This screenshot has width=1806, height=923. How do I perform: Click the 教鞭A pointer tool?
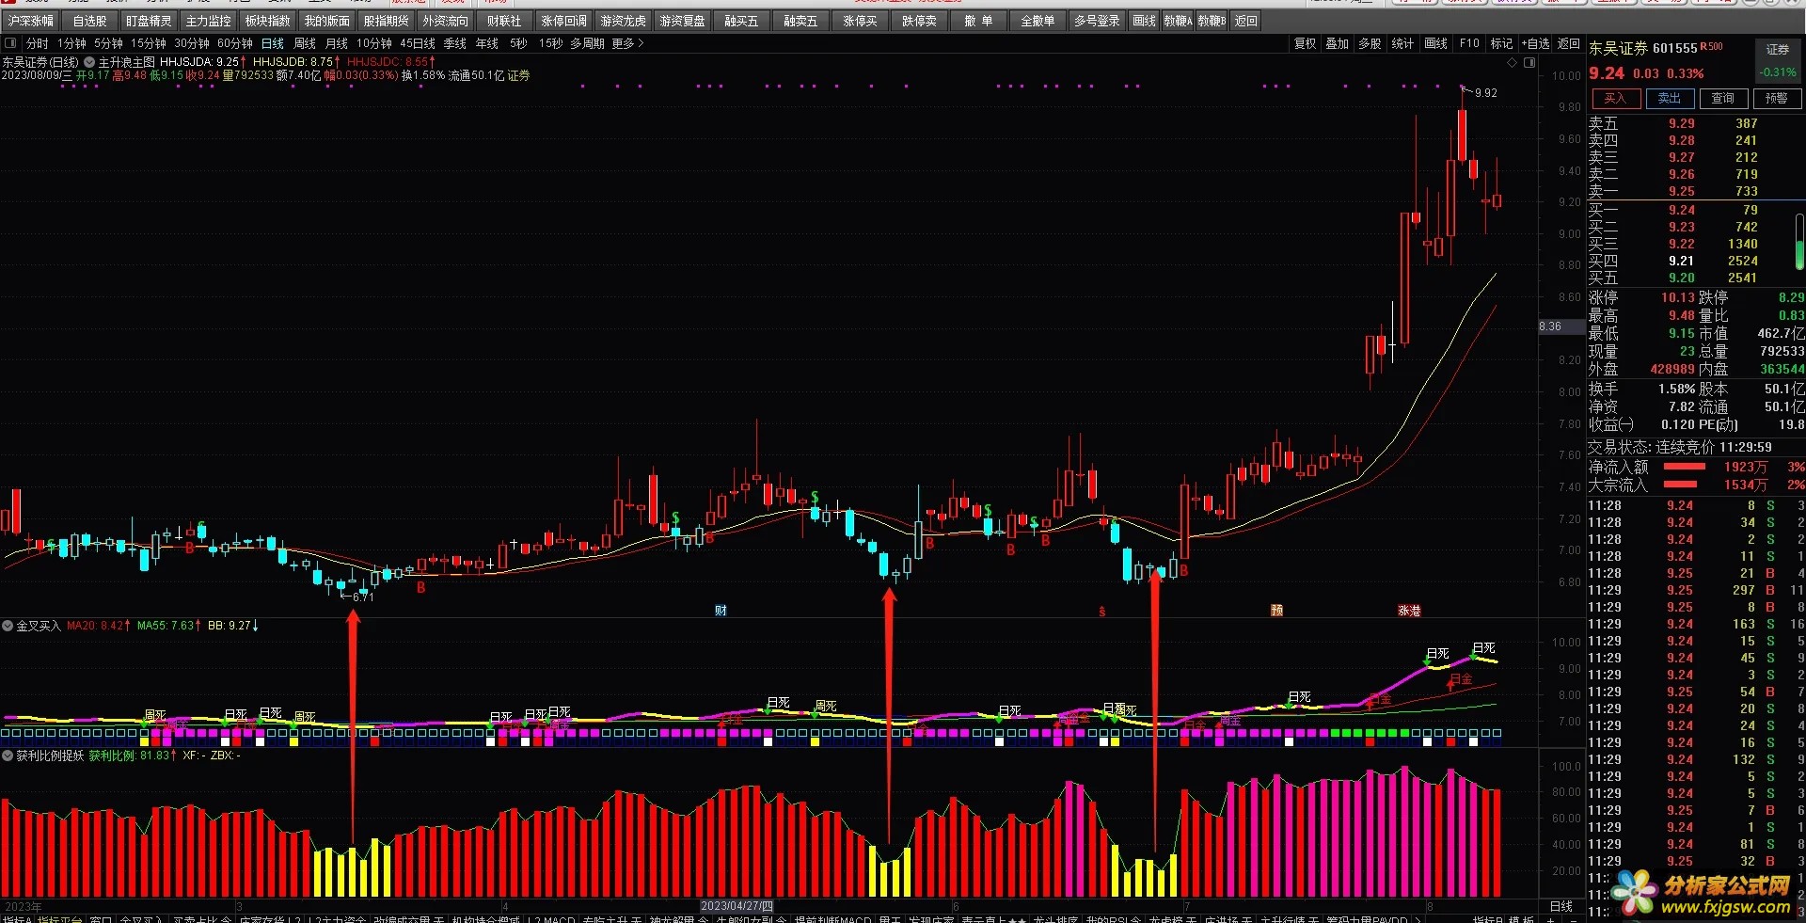click(x=1178, y=21)
